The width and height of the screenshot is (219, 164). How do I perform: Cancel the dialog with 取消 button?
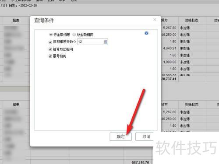(x=145, y=136)
